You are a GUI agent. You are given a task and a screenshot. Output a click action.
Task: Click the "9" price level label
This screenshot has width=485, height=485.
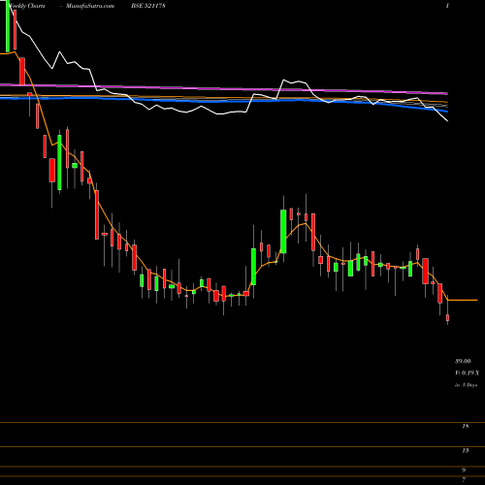[464, 469]
